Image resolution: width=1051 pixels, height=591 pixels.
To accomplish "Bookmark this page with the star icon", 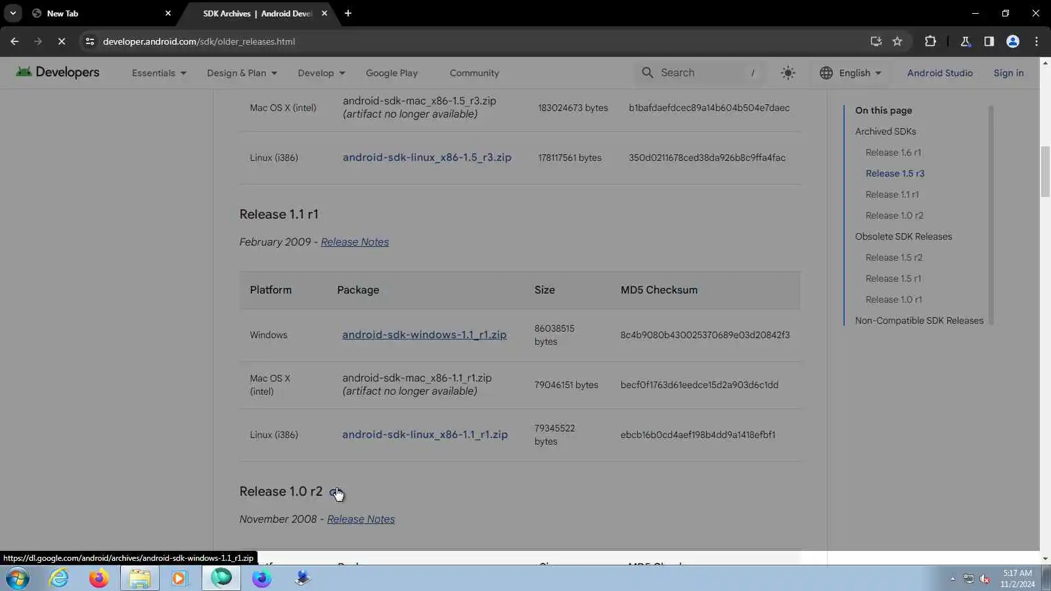I will coord(897,41).
